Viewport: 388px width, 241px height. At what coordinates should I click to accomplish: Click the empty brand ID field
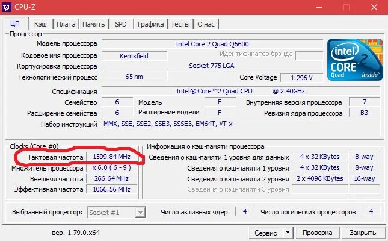click(x=309, y=56)
